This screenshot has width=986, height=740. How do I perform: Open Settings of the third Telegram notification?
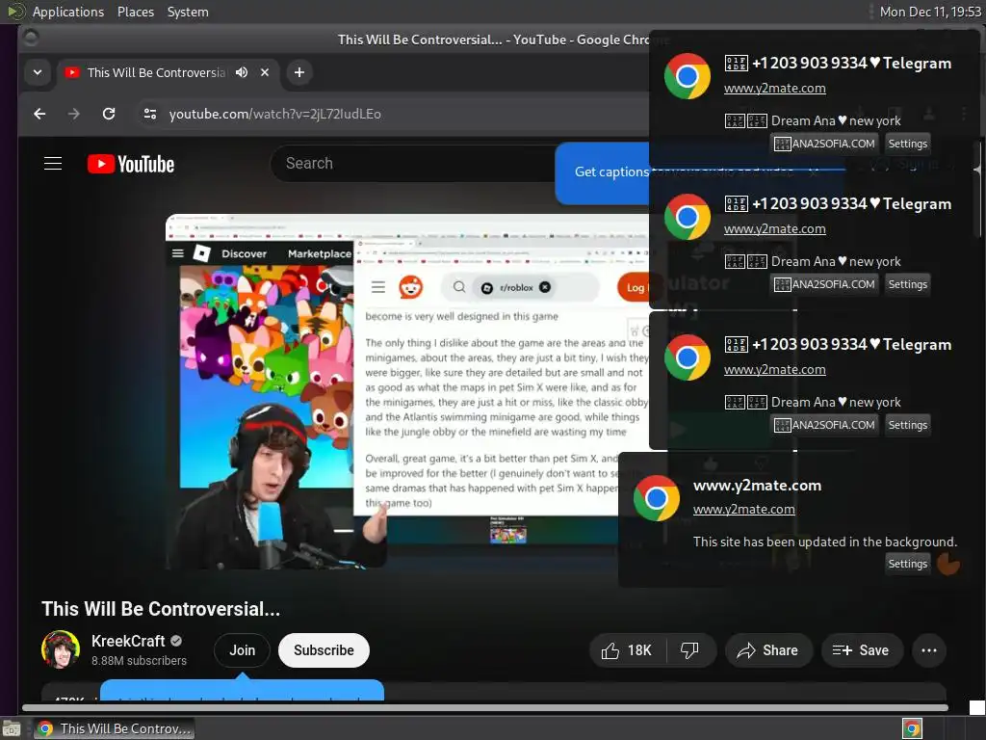907,425
